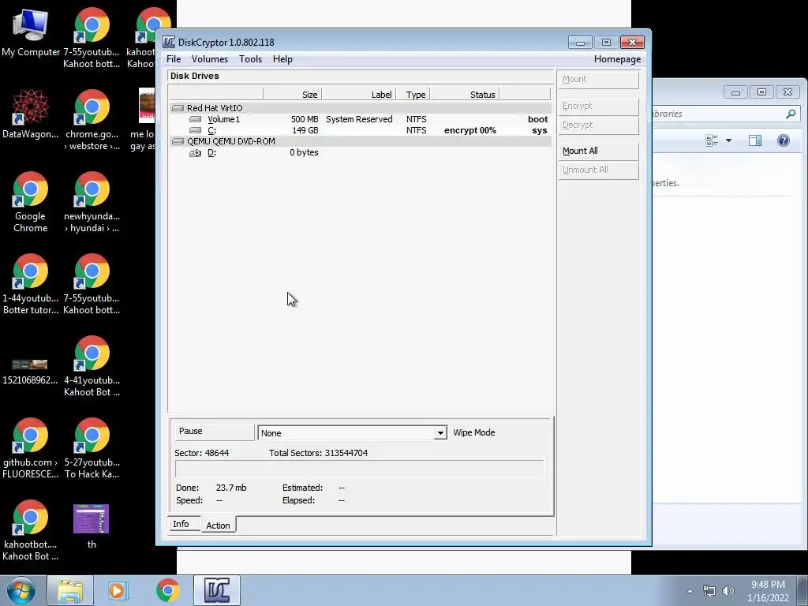The image size is (808, 606).
Task: Switch to the Action tab
Action: tap(218, 525)
